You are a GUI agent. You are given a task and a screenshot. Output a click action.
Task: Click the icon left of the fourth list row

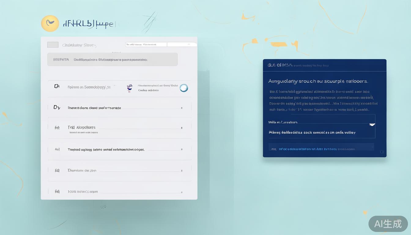coord(57,150)
